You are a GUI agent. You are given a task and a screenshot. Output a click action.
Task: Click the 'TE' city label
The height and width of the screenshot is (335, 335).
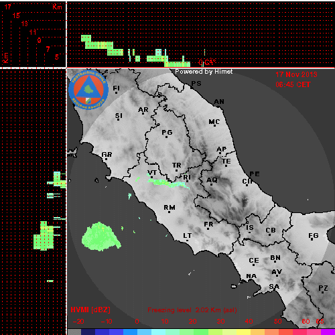tap(226, 161)
